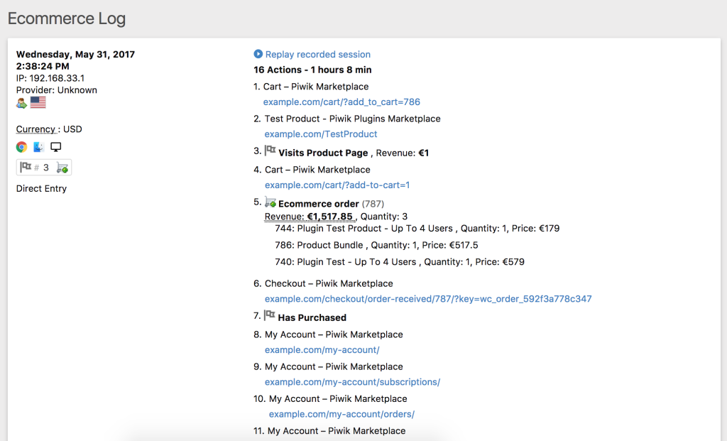
Task: Click the macOS Finder icon
Action: [38, 147]
